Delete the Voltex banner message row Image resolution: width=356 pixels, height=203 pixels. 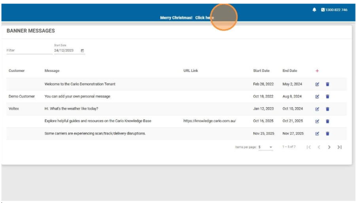coord(327,109)
